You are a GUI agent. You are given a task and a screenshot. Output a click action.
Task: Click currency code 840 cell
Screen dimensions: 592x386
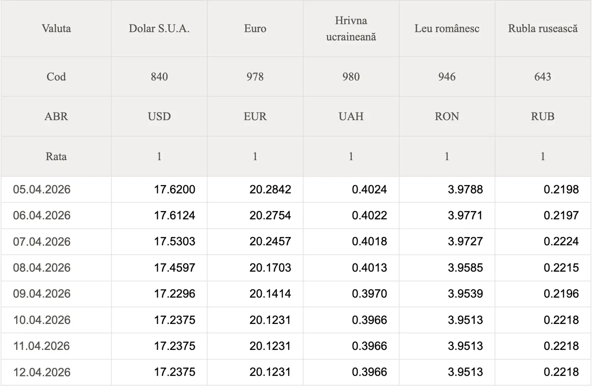tap(159, 77)
